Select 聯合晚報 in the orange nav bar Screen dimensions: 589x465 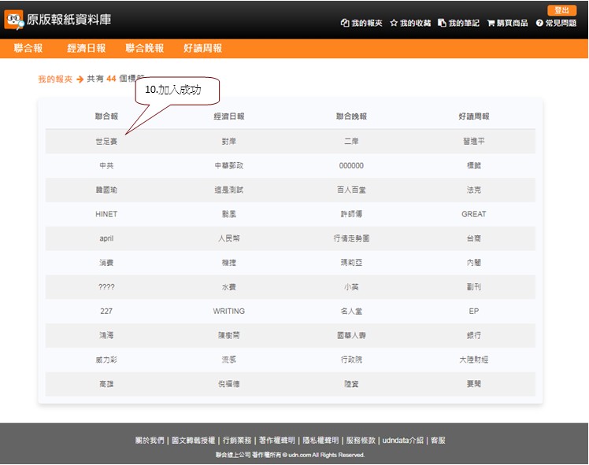click(x=145, y=48)
